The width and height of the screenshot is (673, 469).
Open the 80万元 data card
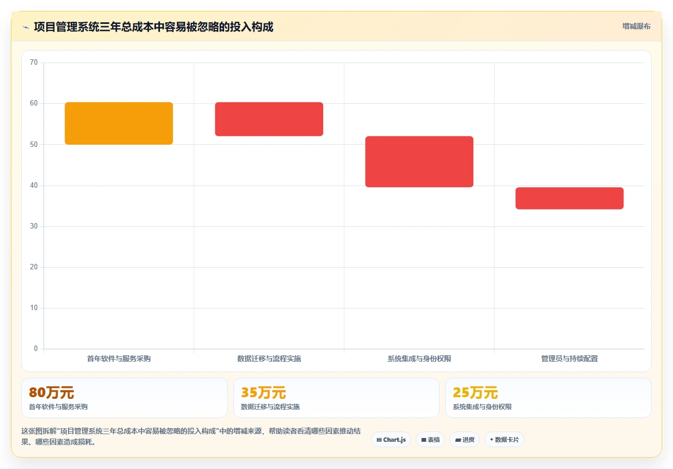(124, 398)
